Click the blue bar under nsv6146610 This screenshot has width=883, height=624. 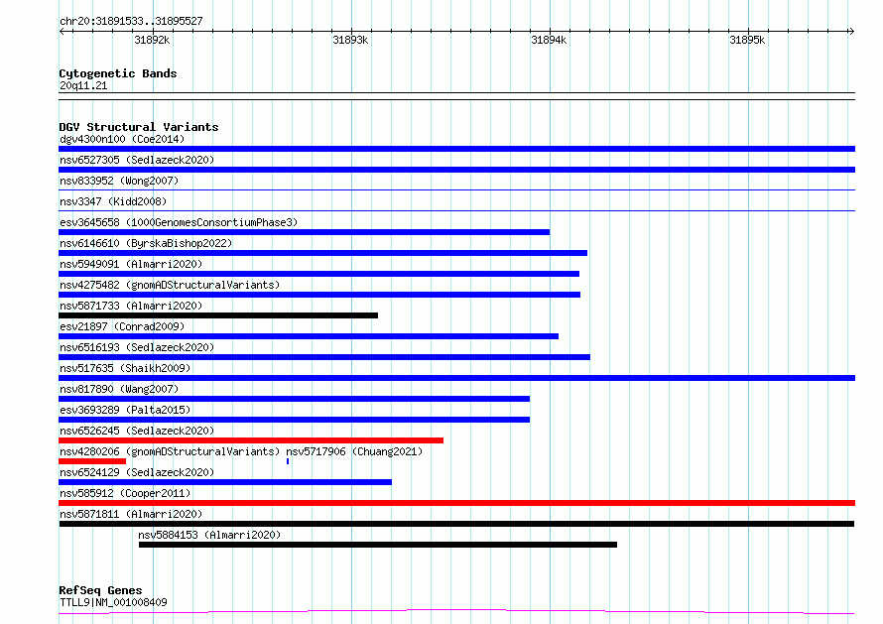(x=322, y=253)
